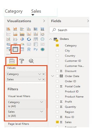The height and width of the screenshot is (133, 96).
Task: Select the filled map visual
Action: [8, 44]
